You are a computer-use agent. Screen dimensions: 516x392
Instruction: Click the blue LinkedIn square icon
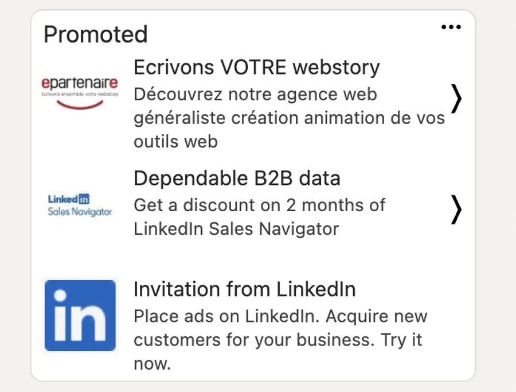(x=80, y=315)
